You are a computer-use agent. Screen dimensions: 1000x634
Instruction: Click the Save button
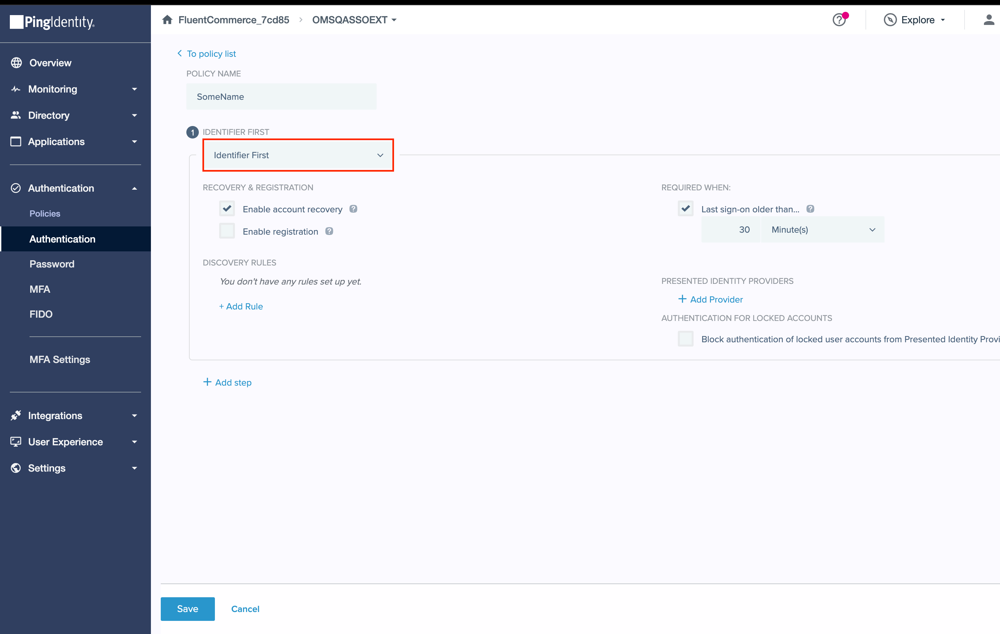[188, 609]
